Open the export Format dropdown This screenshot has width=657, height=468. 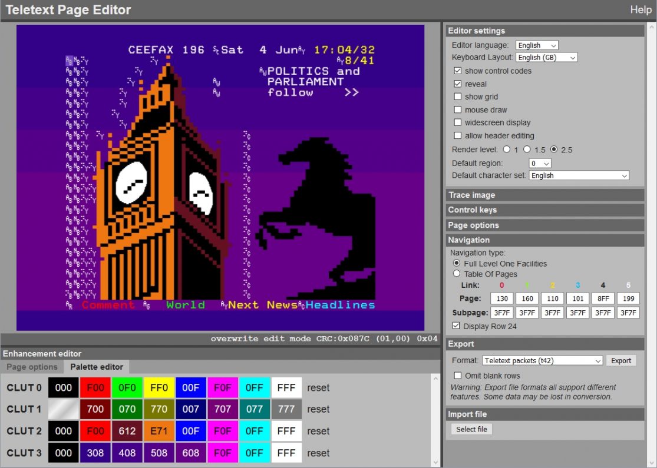pyautogui.click(x=542, y=360)
